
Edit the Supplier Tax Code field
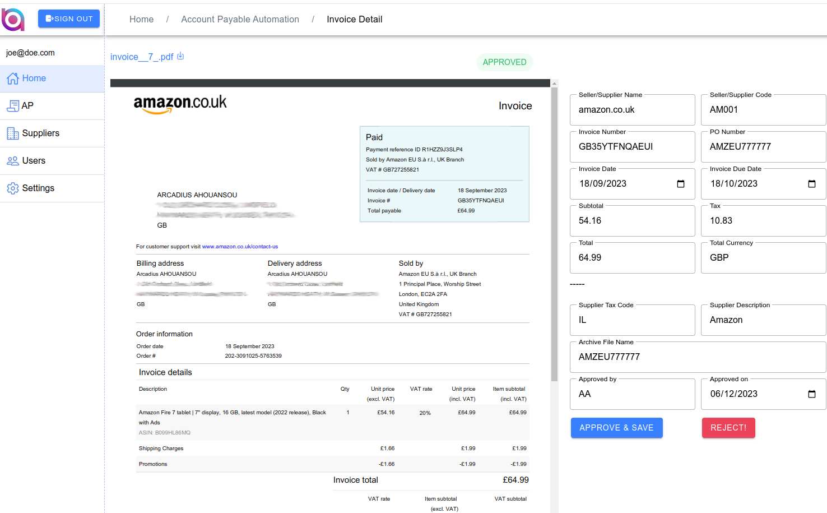(633, 320)
